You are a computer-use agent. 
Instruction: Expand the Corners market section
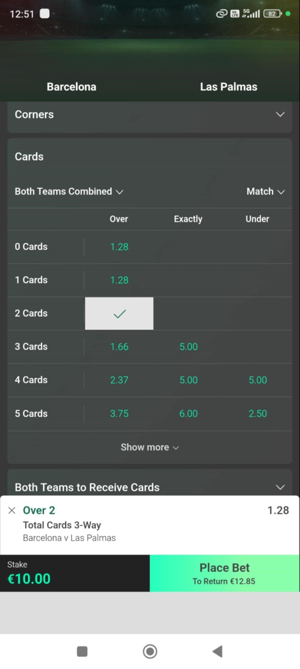point(150,115)
